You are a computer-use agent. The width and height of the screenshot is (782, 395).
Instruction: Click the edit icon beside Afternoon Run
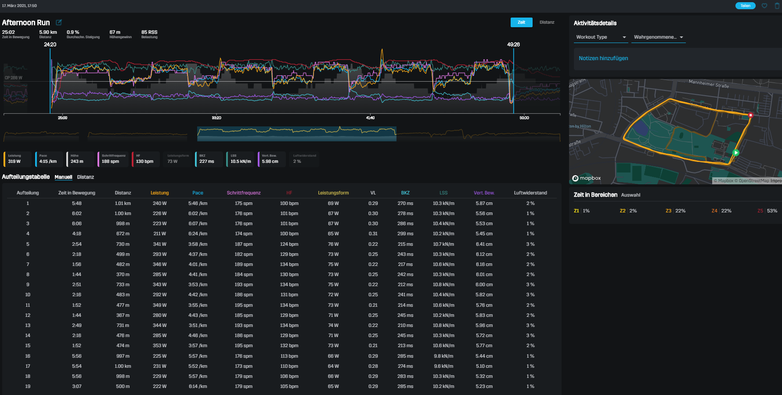coord(59,22)
